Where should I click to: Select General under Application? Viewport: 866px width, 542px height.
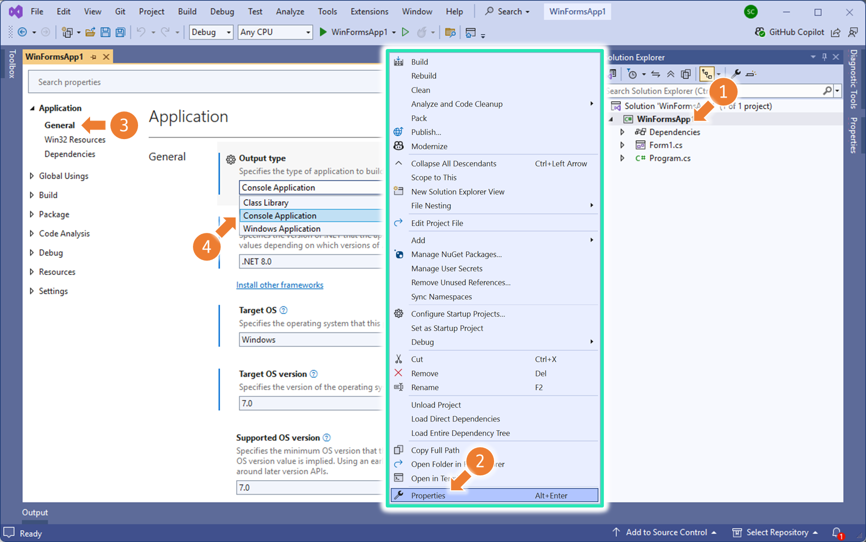tap(60, 125)
